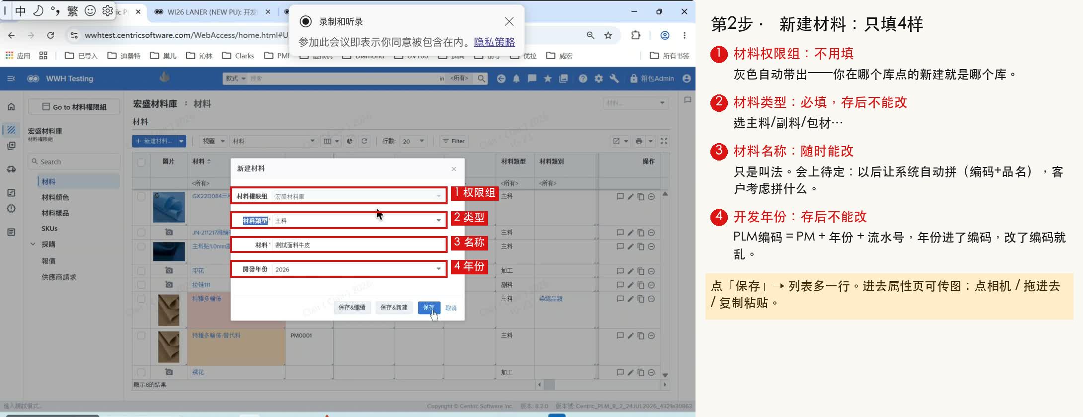Check the GX22D084 row checkbox
This screenshot has height=417, width=1083.
pyautogui.click(x=141, y=196)
